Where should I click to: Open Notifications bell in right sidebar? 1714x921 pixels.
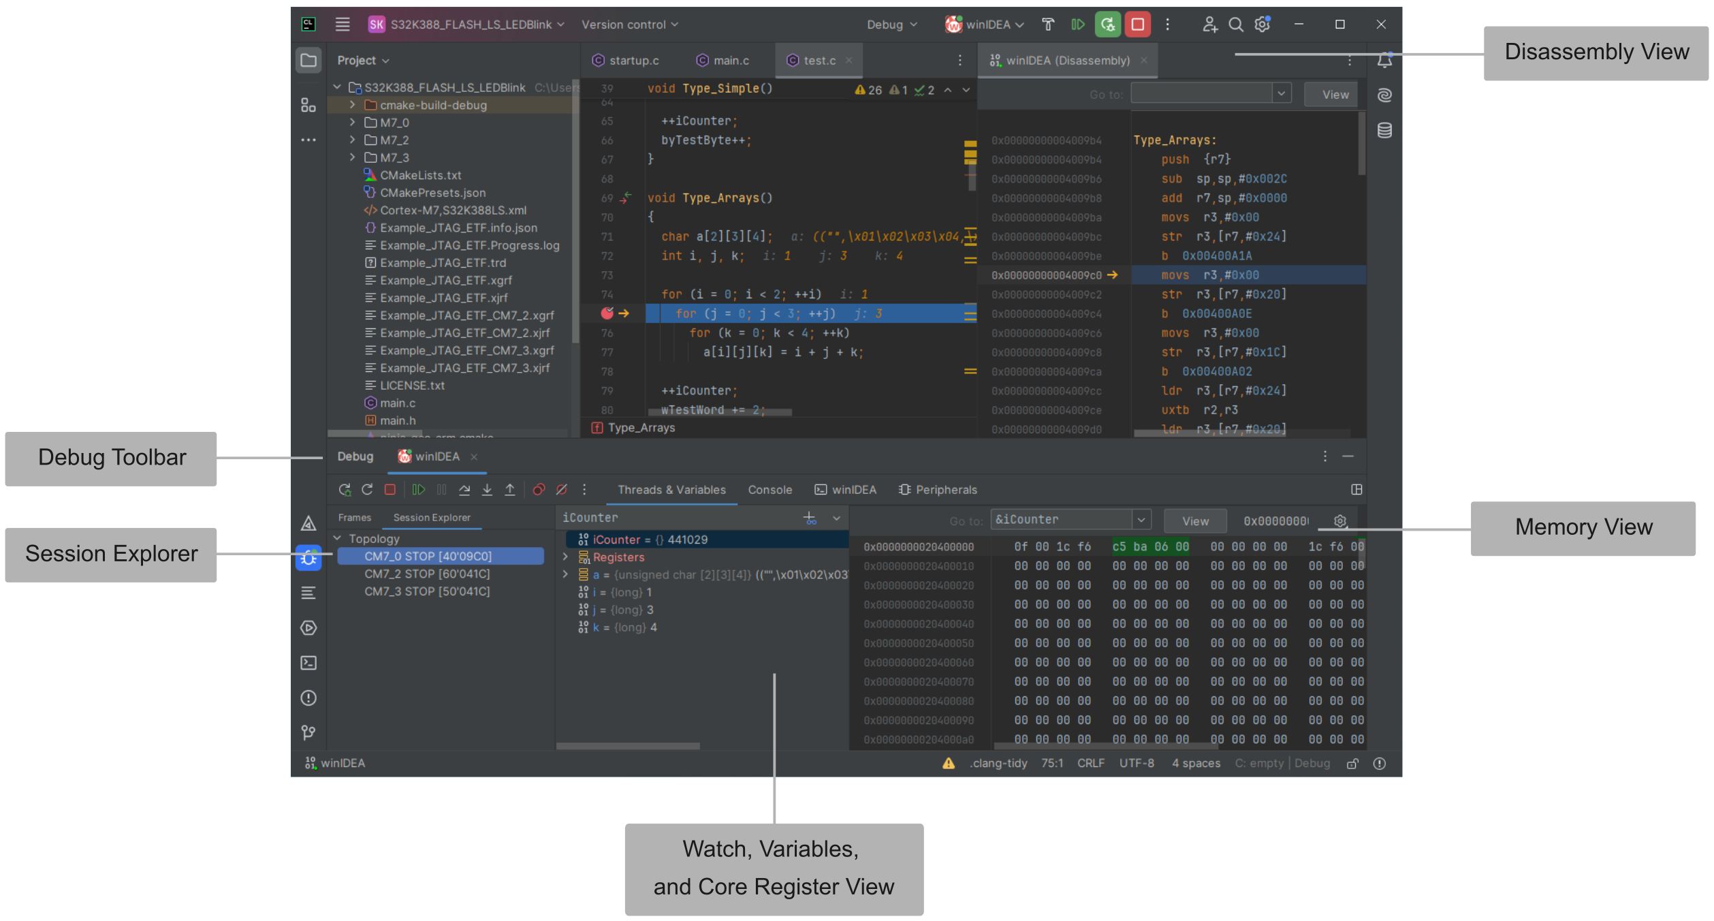(x=1384, y=61)
